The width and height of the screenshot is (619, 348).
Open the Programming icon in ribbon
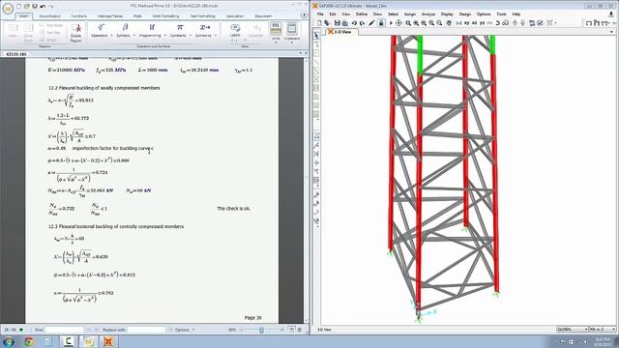coord(152,27)
